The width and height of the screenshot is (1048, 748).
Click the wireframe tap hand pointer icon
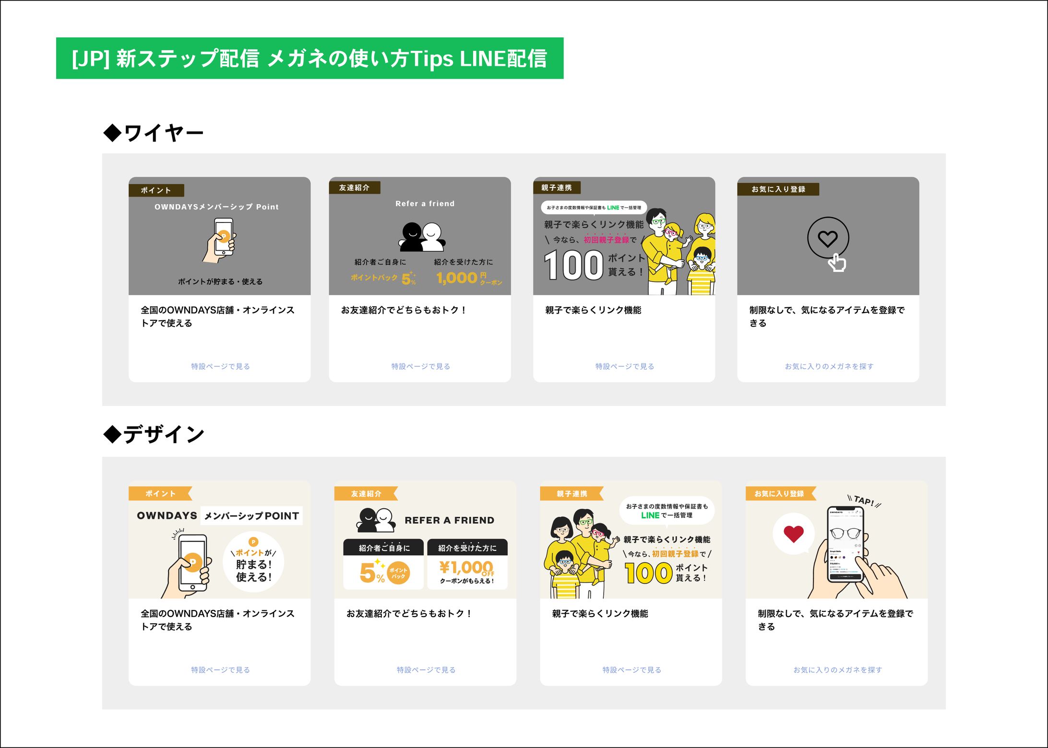pos(837,263)
